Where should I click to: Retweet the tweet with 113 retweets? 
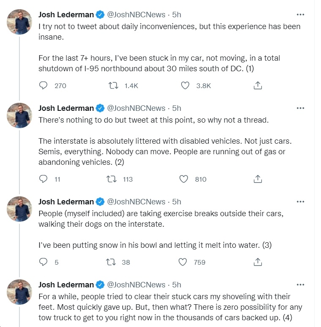coord(112,179)
